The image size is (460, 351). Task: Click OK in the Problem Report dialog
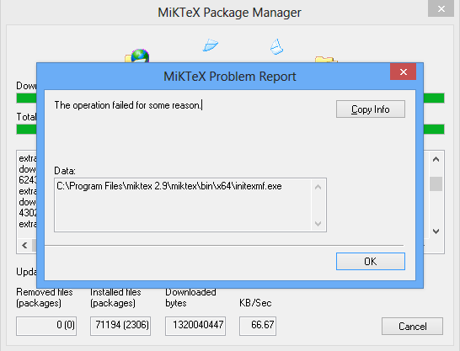tap(371, 261)
